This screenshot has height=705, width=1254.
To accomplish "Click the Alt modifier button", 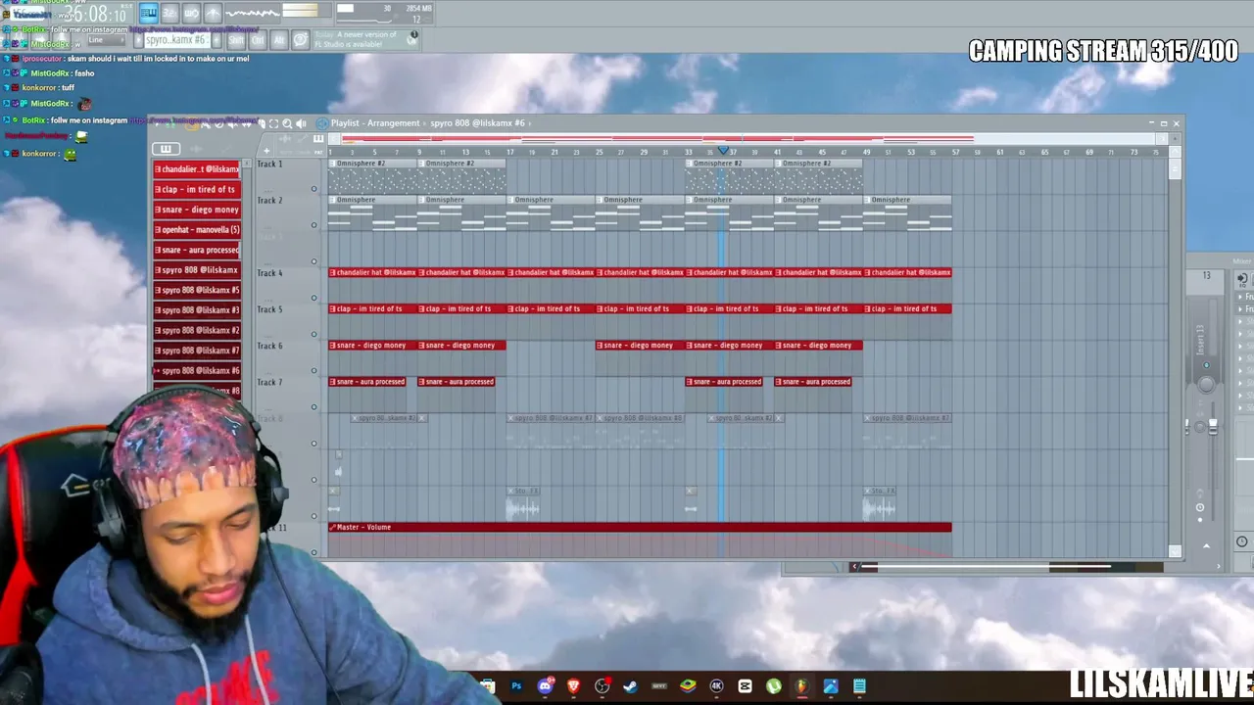I will (279, 40).
